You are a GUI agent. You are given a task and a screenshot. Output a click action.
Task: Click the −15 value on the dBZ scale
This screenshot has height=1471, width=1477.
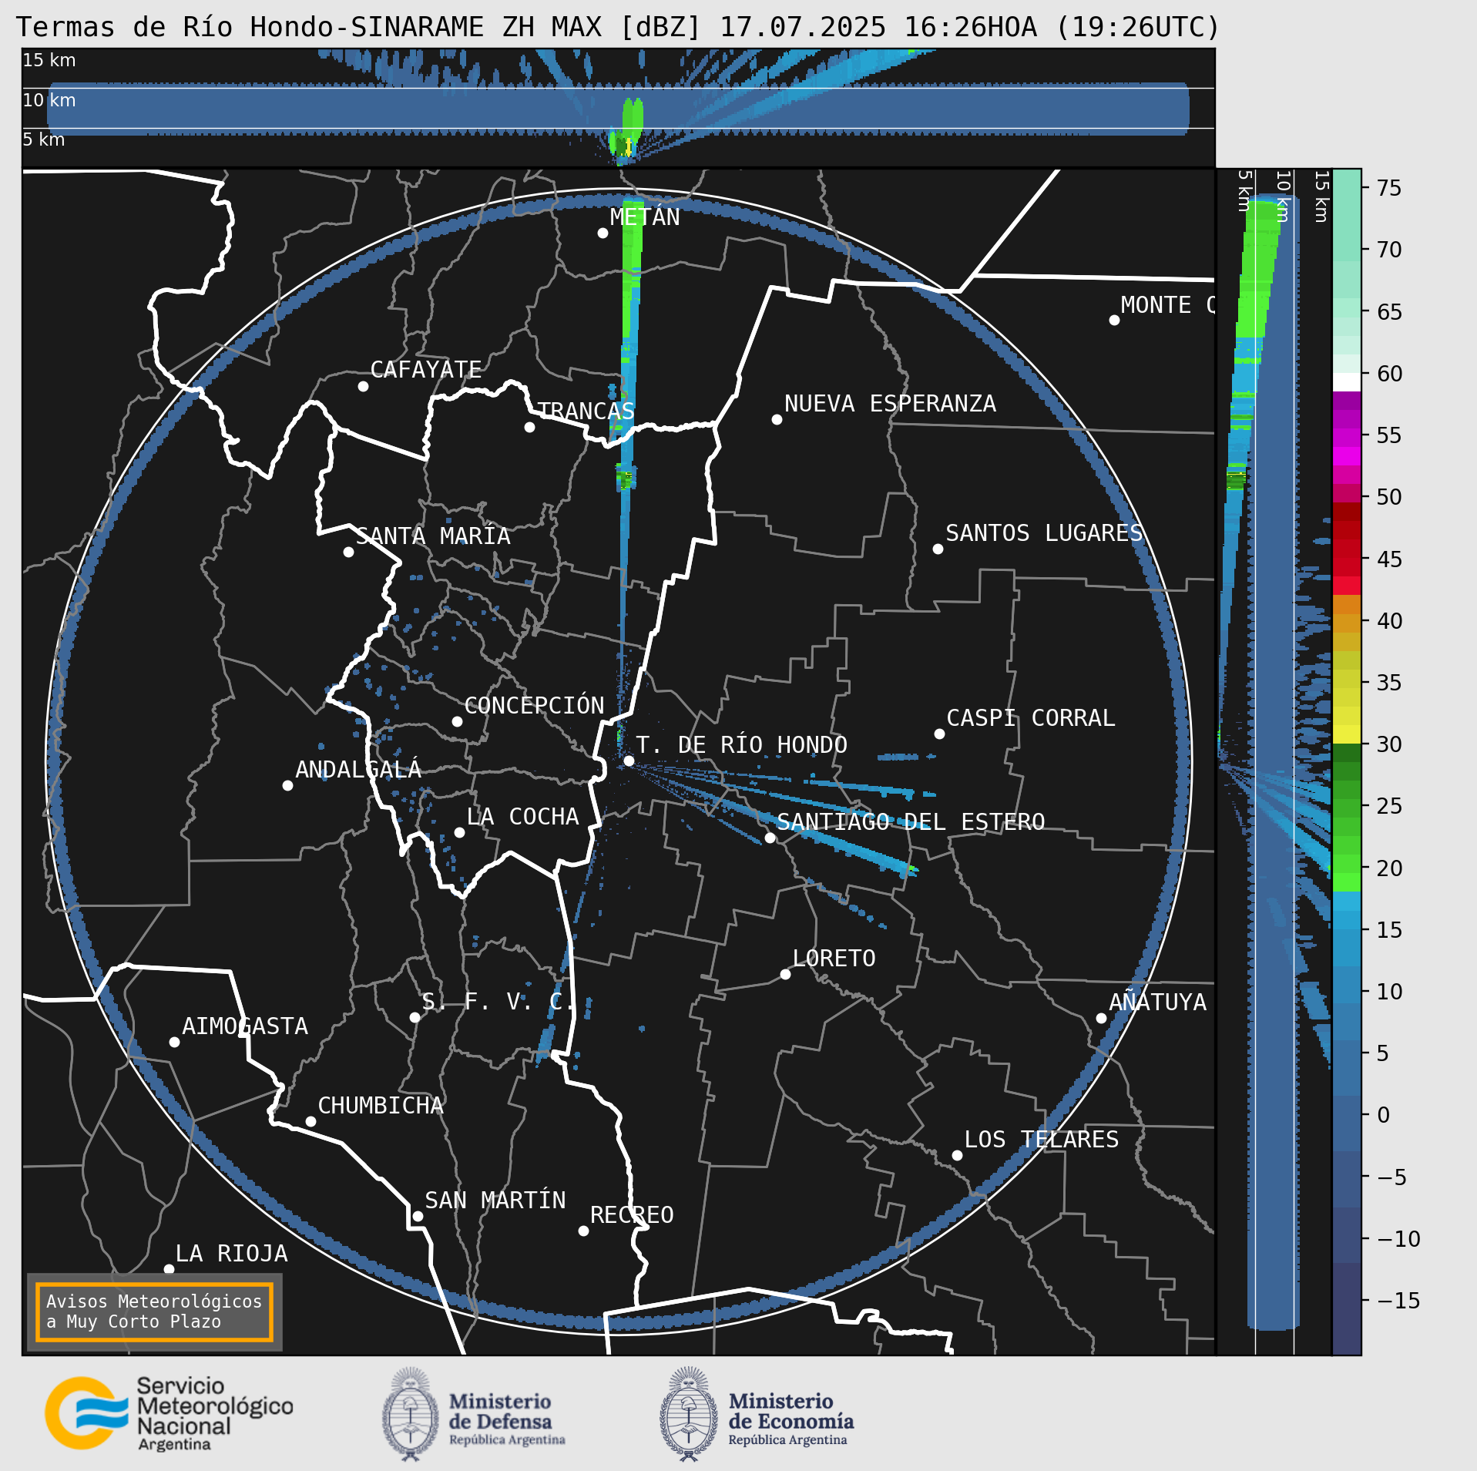click(x=1398, y=1301)
